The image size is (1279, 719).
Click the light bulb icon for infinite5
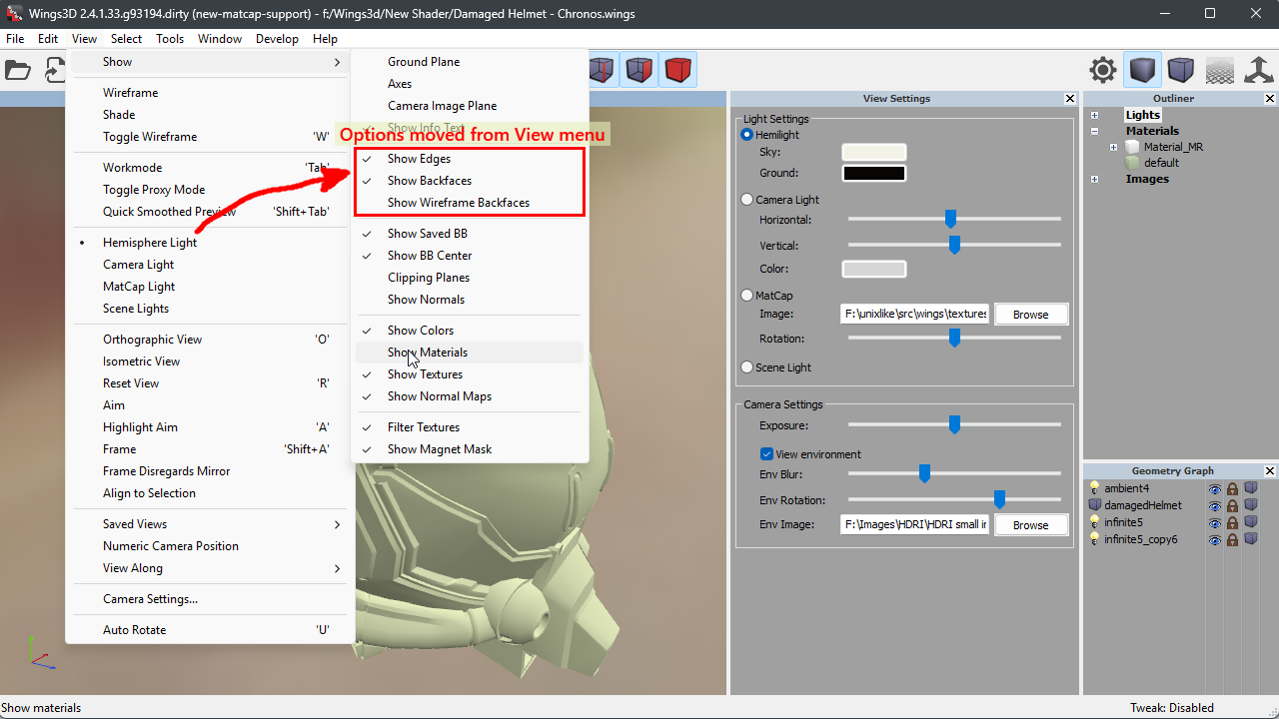click(x=1094, y=522)
